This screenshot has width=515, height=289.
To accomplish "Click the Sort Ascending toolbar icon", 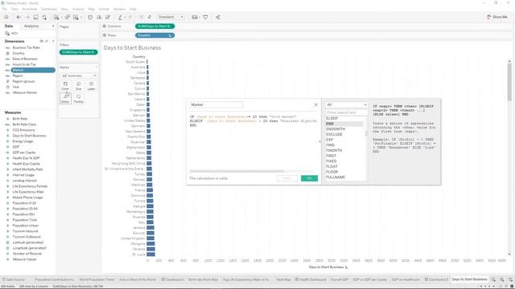I will [x=99, y=17].
